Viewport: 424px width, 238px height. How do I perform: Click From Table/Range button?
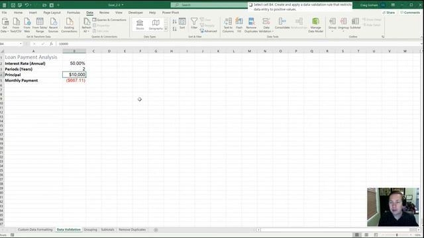[40, 25]
